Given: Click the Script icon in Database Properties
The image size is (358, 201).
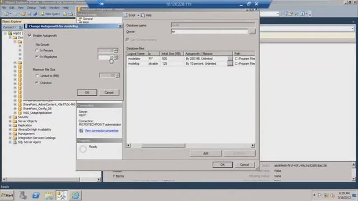Looking at the screenshot, I should [126, 15].
